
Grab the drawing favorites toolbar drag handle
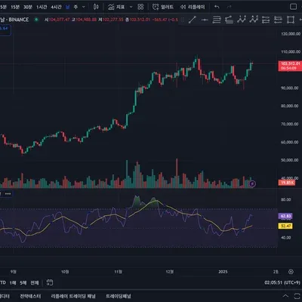183,20
